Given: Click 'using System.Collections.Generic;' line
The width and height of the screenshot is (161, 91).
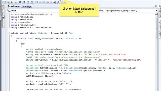Looking at the screenshot, I should tap(31, 14).
